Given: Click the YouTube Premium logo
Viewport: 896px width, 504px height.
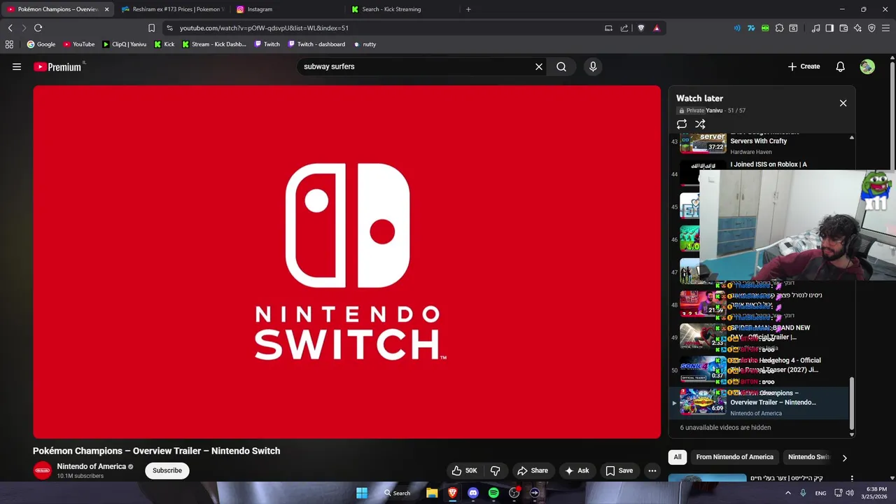Looking at the screenshot, I should (57, 66).
